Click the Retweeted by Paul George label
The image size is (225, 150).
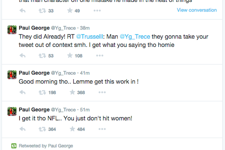pos(46,146)
